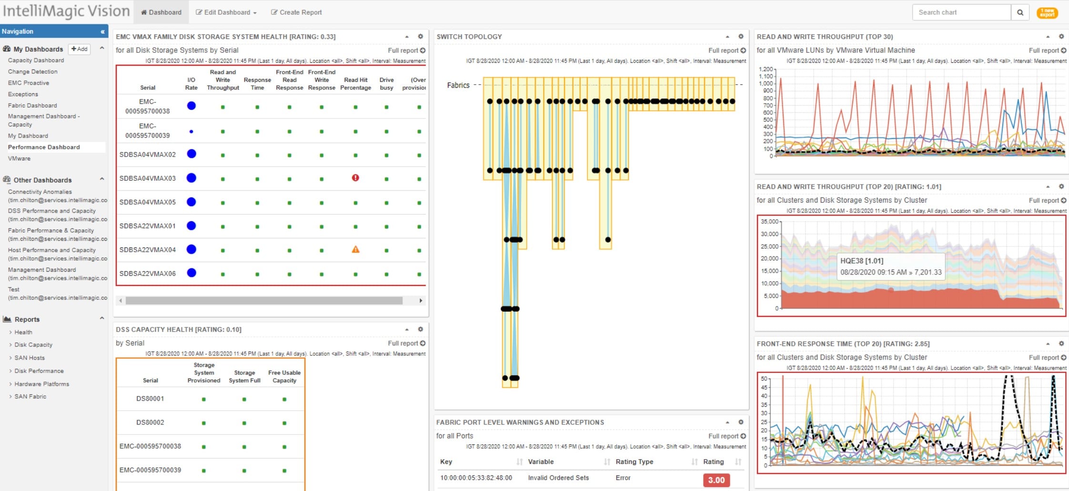Screen dimensions: 1069x491
Task: Focus the Search chart input field
Action: point(961,12)
